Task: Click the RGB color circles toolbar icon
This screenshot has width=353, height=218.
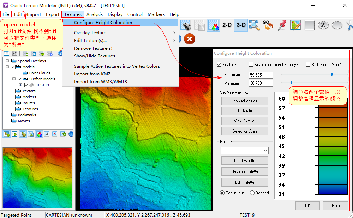Action: pos(213,25)
